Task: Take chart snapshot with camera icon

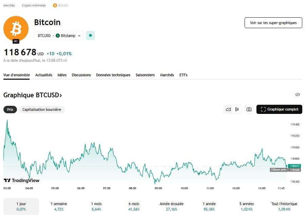Action: (249, 109)
